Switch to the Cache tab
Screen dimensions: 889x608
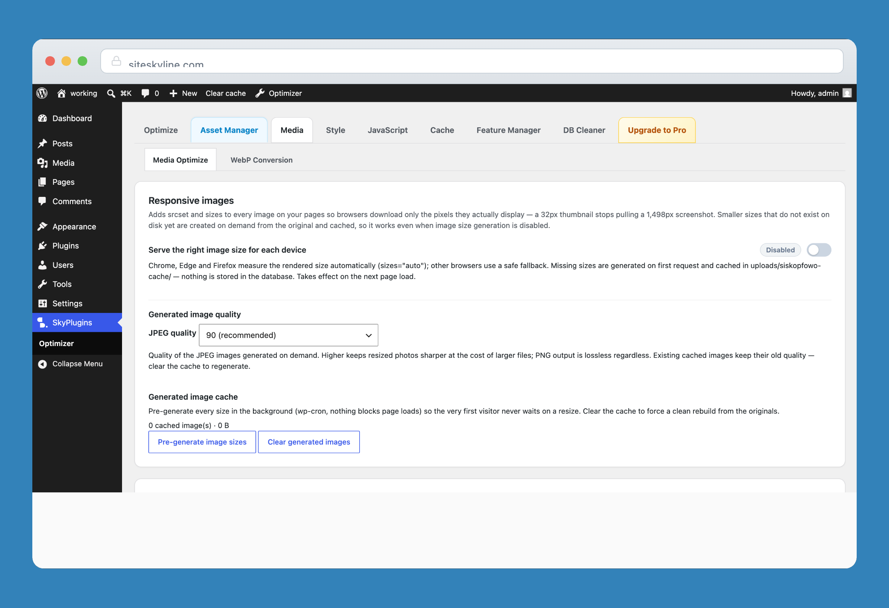point(442,130)
